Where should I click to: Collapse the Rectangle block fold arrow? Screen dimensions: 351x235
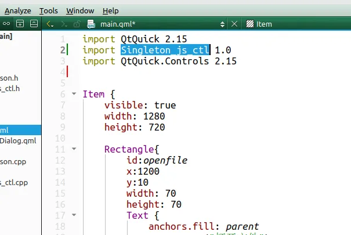(74, 149)
